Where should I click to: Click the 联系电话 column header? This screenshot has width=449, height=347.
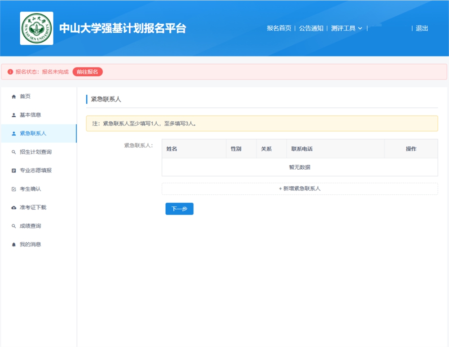point(302,149)
